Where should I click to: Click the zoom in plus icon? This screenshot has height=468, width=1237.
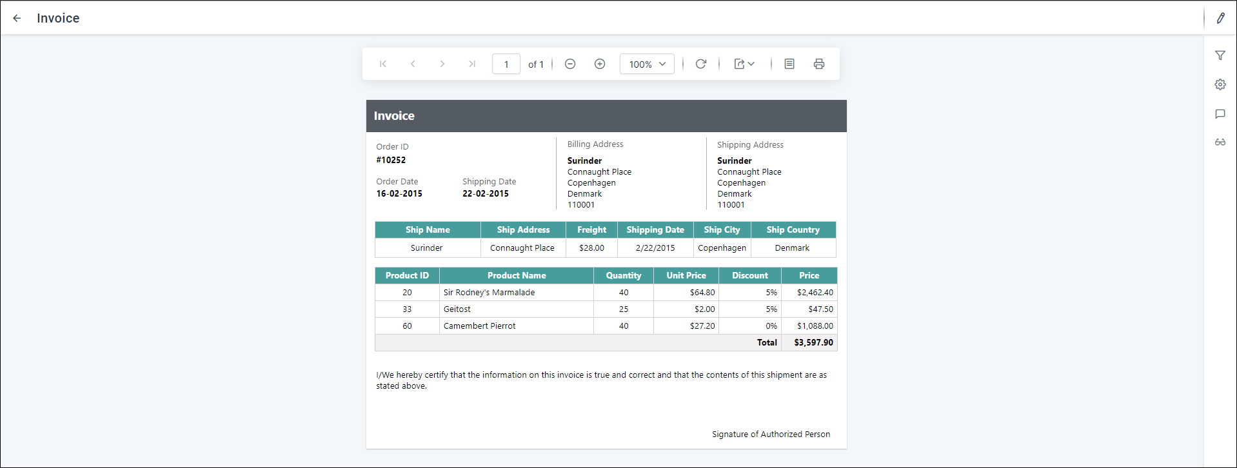pos(600,64)
